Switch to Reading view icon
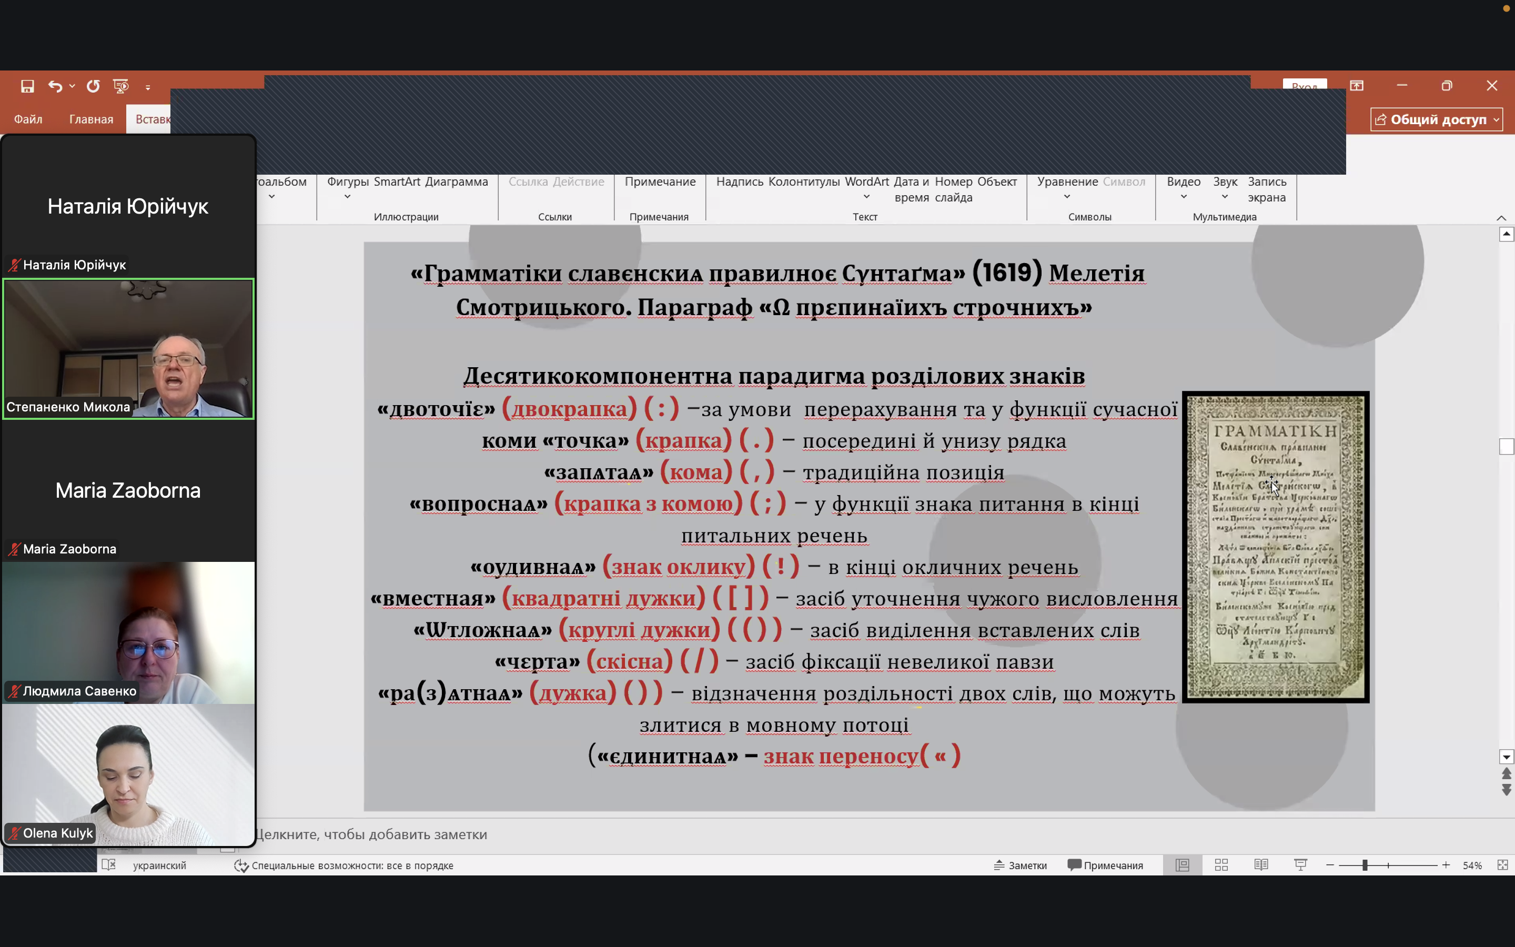This screenshot has height=947, width=1515. 1261,865
